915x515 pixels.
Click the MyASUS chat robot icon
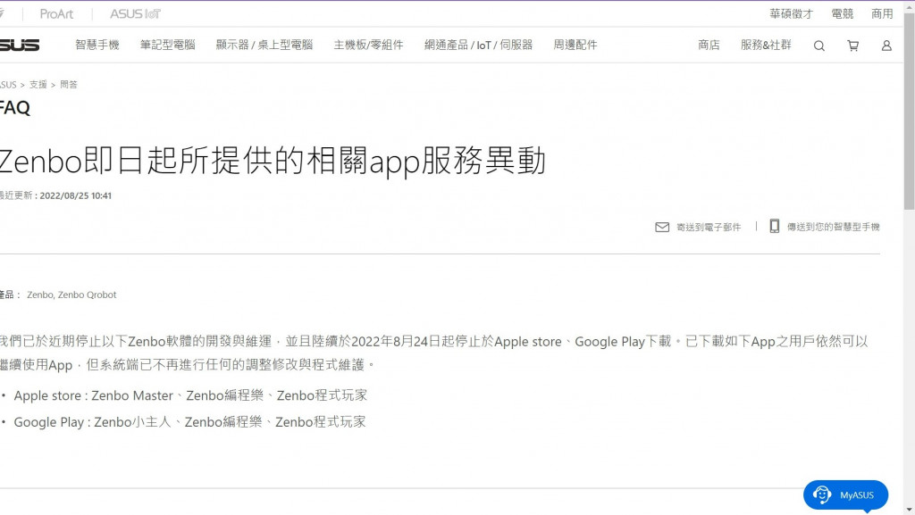[x=822, y=495]
